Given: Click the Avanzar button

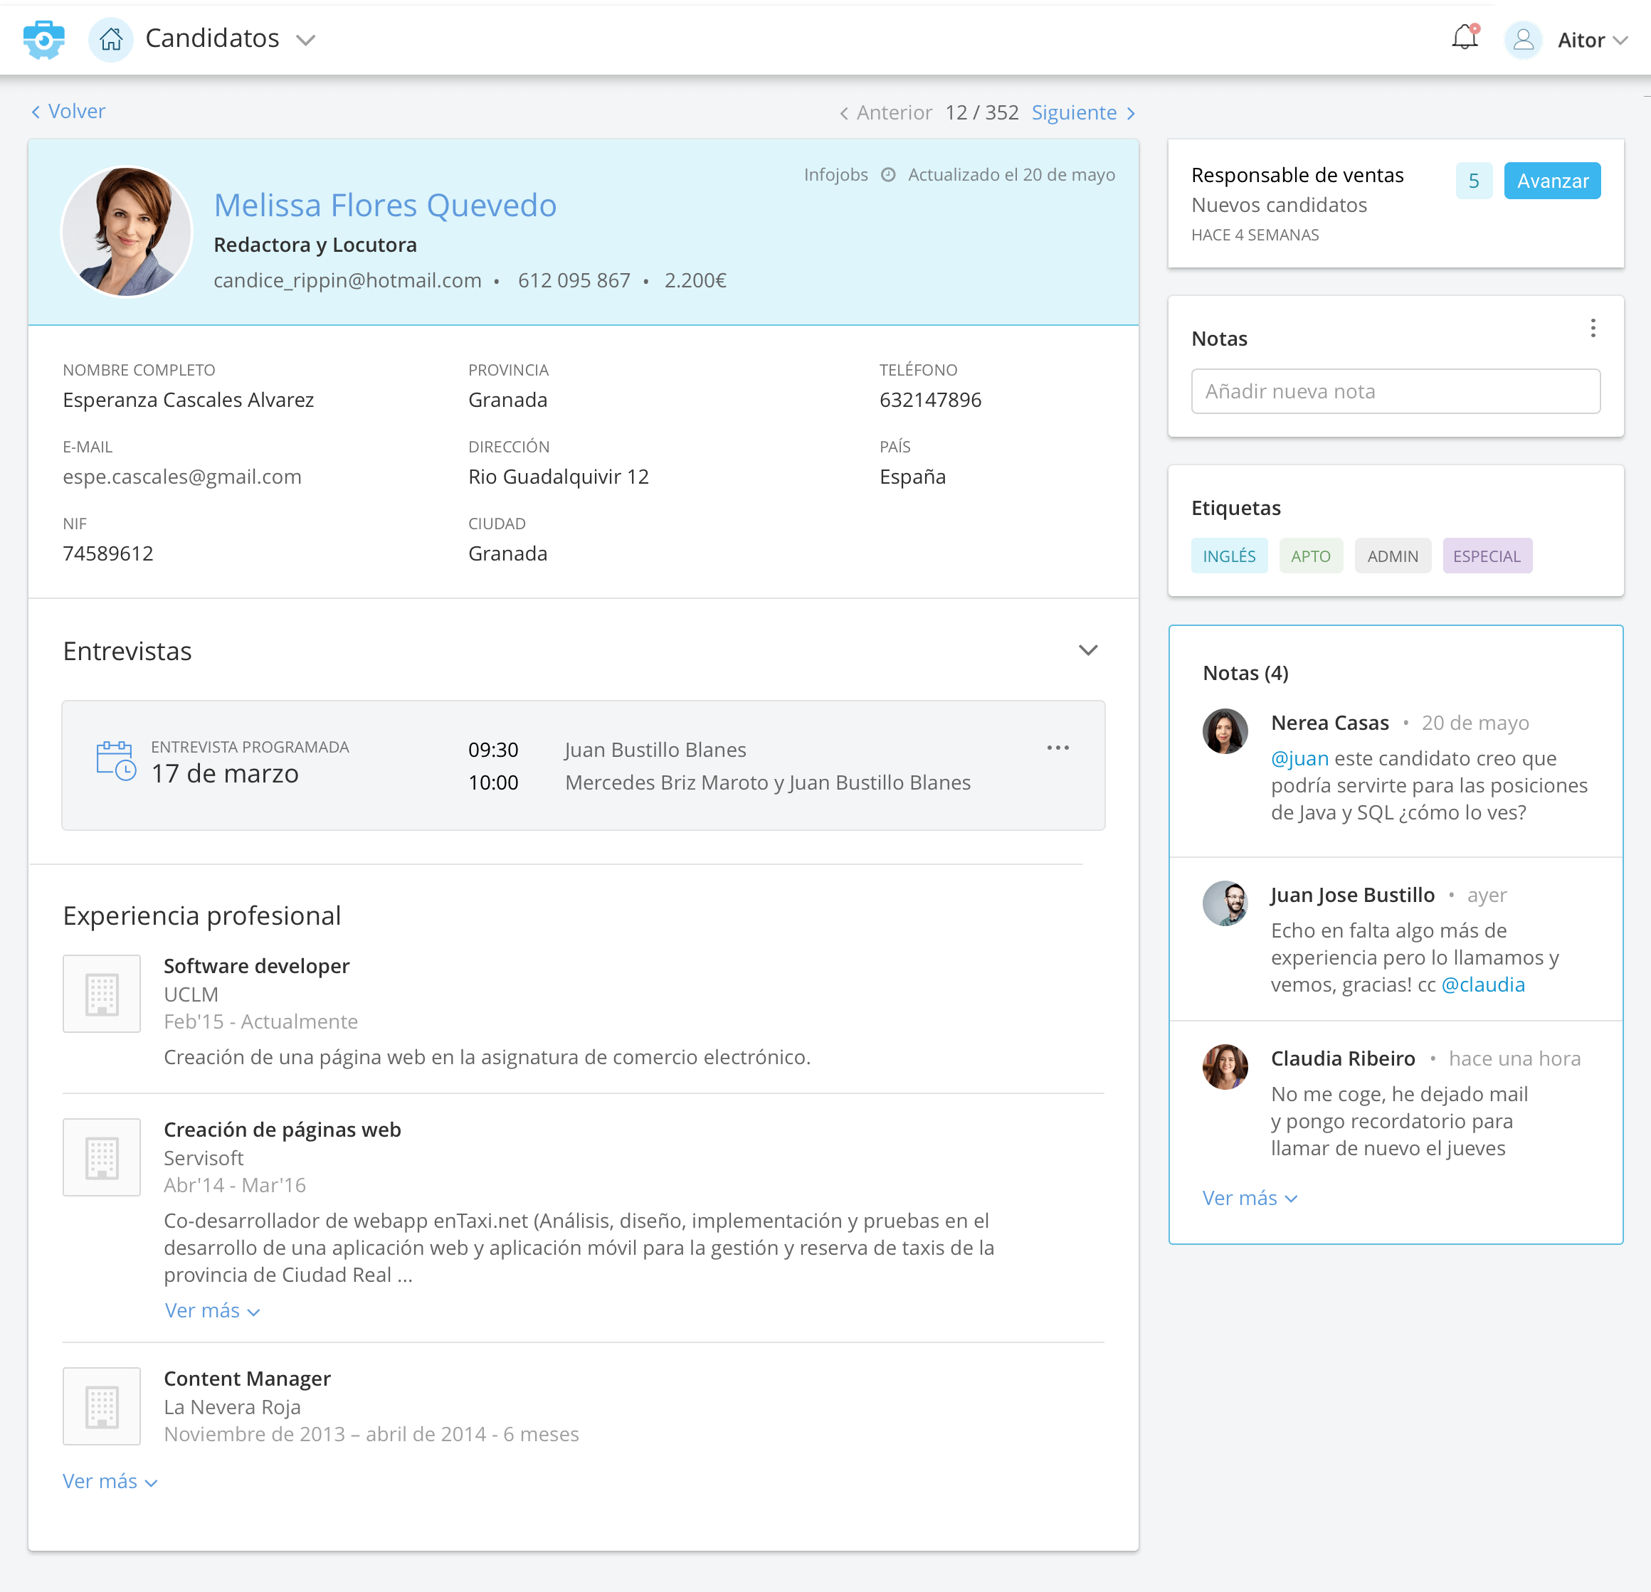Looking at the screenshot, I should pos(1551,180).
